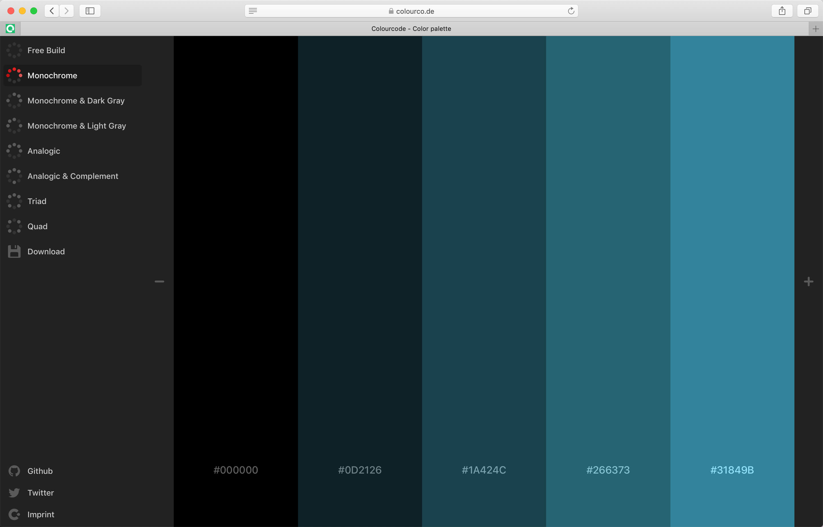The image size is (823, 527).
Task: Click the green pinned tab icon
Action: coord(10,29)
